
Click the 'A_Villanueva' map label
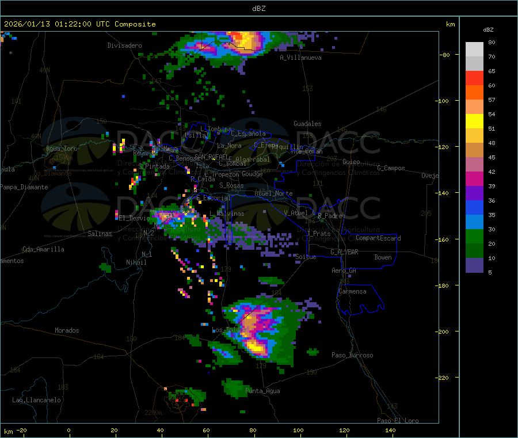pos(300,58)
